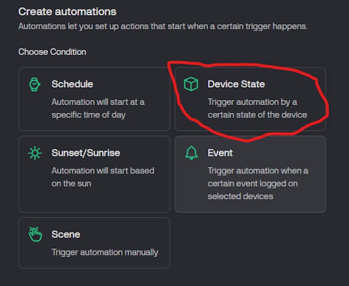Click 'Automation will start based on the sun' text
The width and height of the screenshot is (349, 286).
click(103, 177)
